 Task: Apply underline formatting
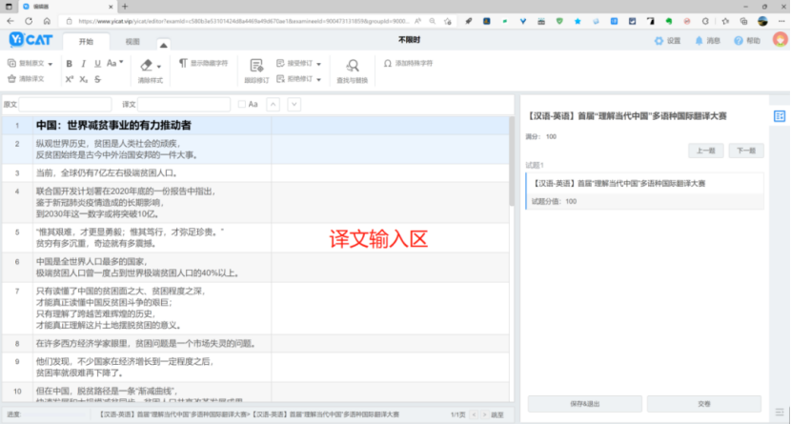(98, 63)
